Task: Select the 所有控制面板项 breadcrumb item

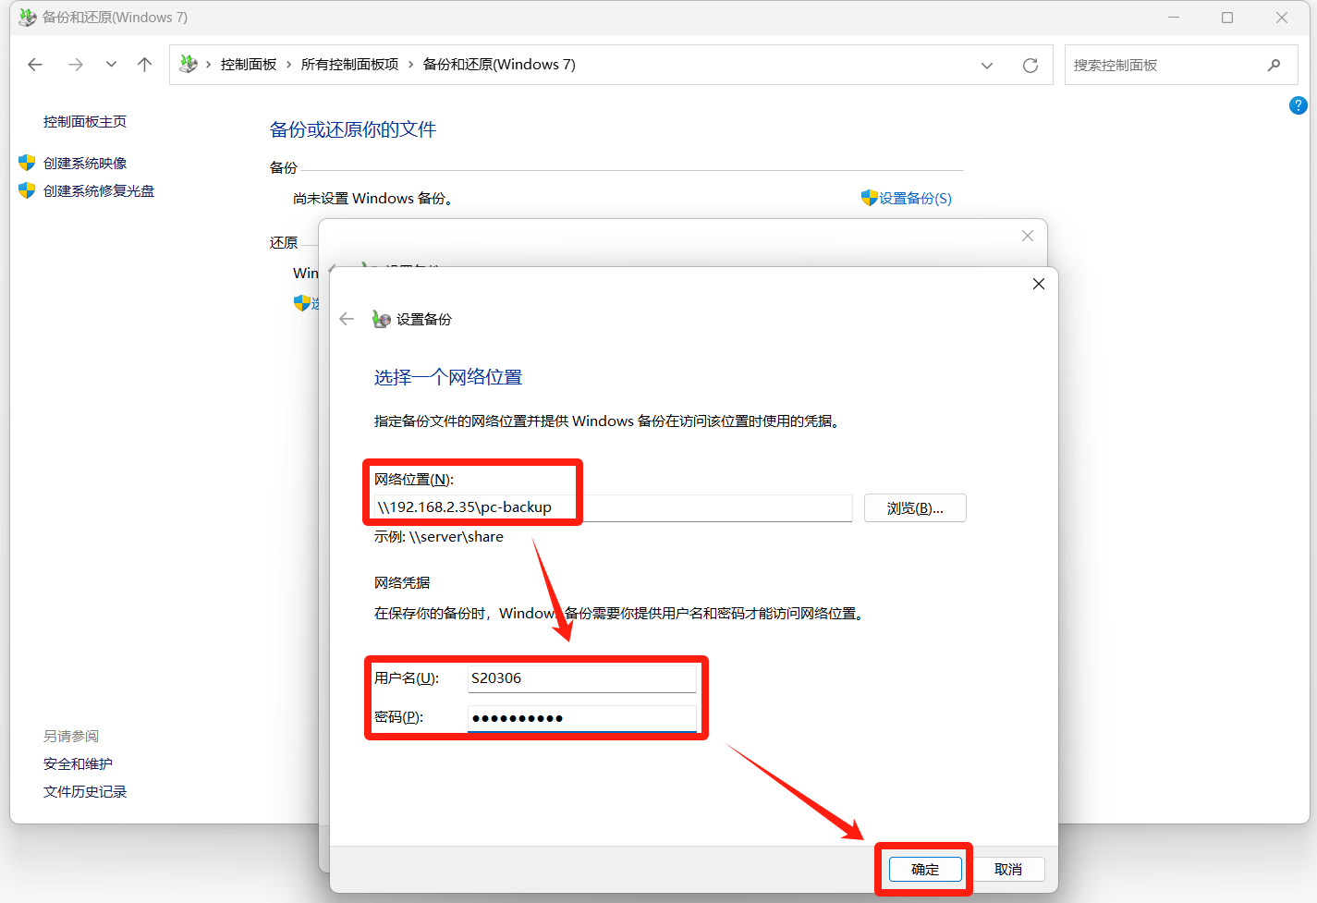Action: point(349,65)
